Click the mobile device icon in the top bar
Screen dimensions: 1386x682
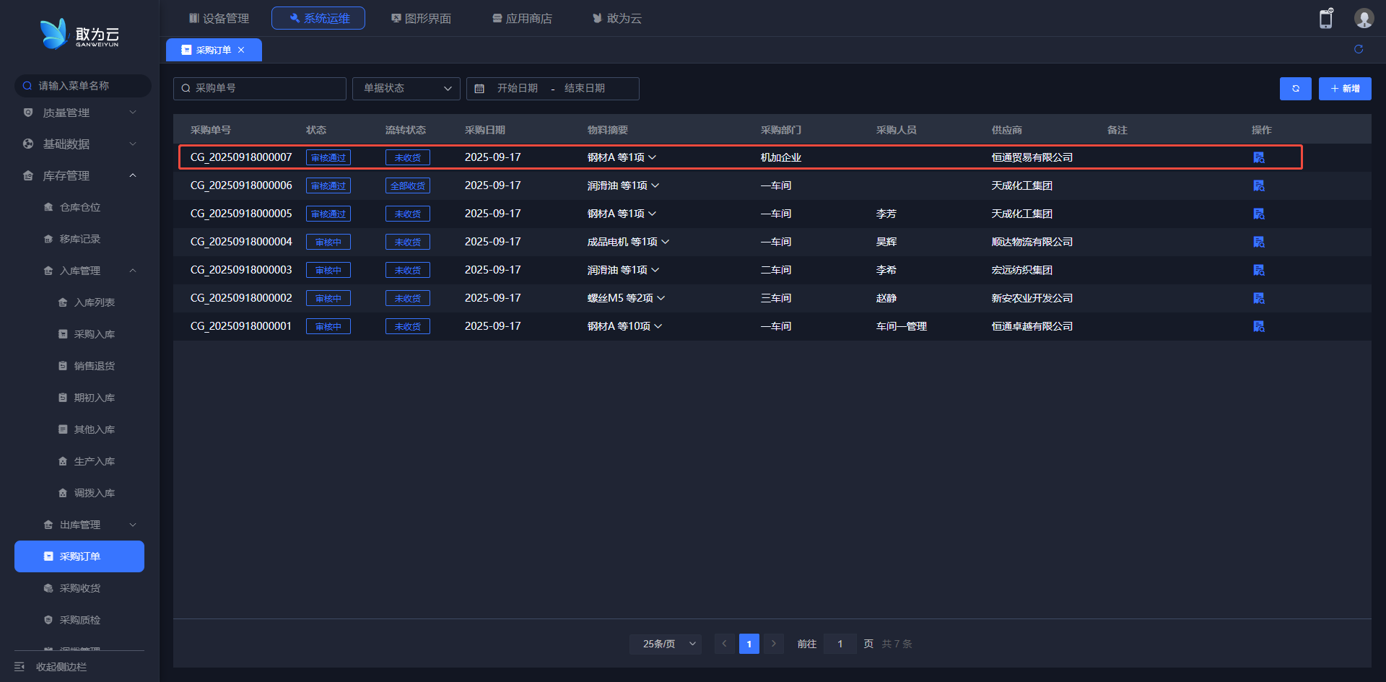1325,19
